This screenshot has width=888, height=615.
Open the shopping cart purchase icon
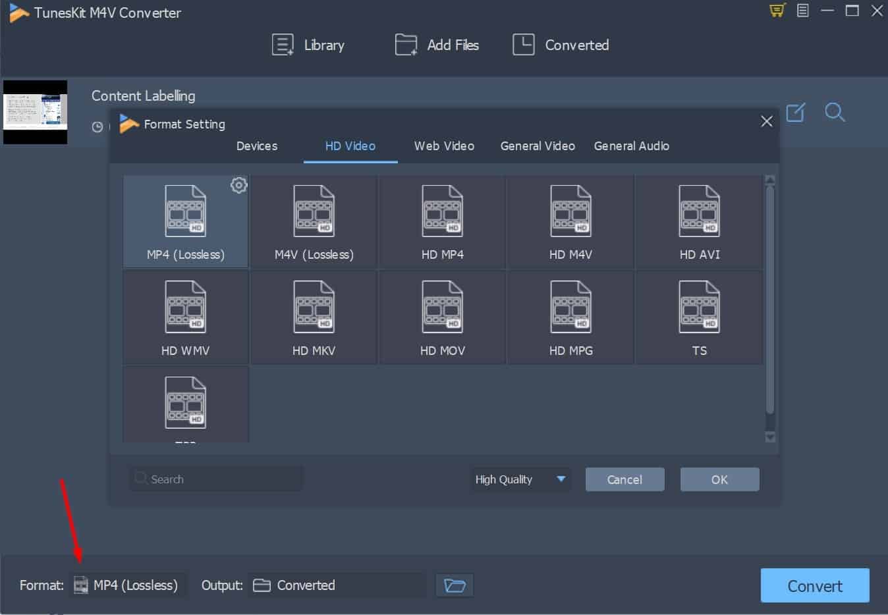777,11
